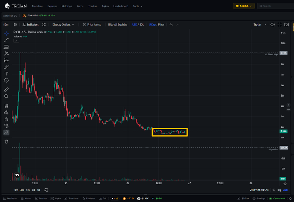Hide all drawings using eye icon
The image size is (294, 202).
pyautogui.click(x=6, y=126)
